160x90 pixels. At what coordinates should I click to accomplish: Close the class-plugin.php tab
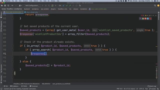point(39,12)
